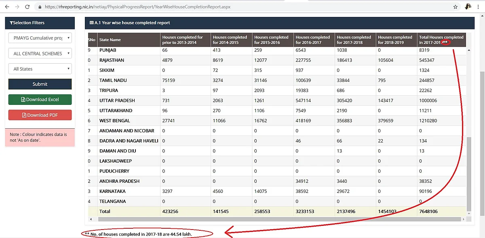
Task: Click total value 3233153
Action: pyautogui.click(x=304, y=211)
